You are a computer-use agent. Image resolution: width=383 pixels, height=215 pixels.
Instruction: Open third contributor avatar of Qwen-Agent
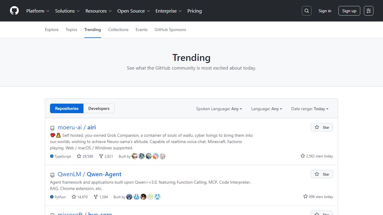[x=143, y=197]
